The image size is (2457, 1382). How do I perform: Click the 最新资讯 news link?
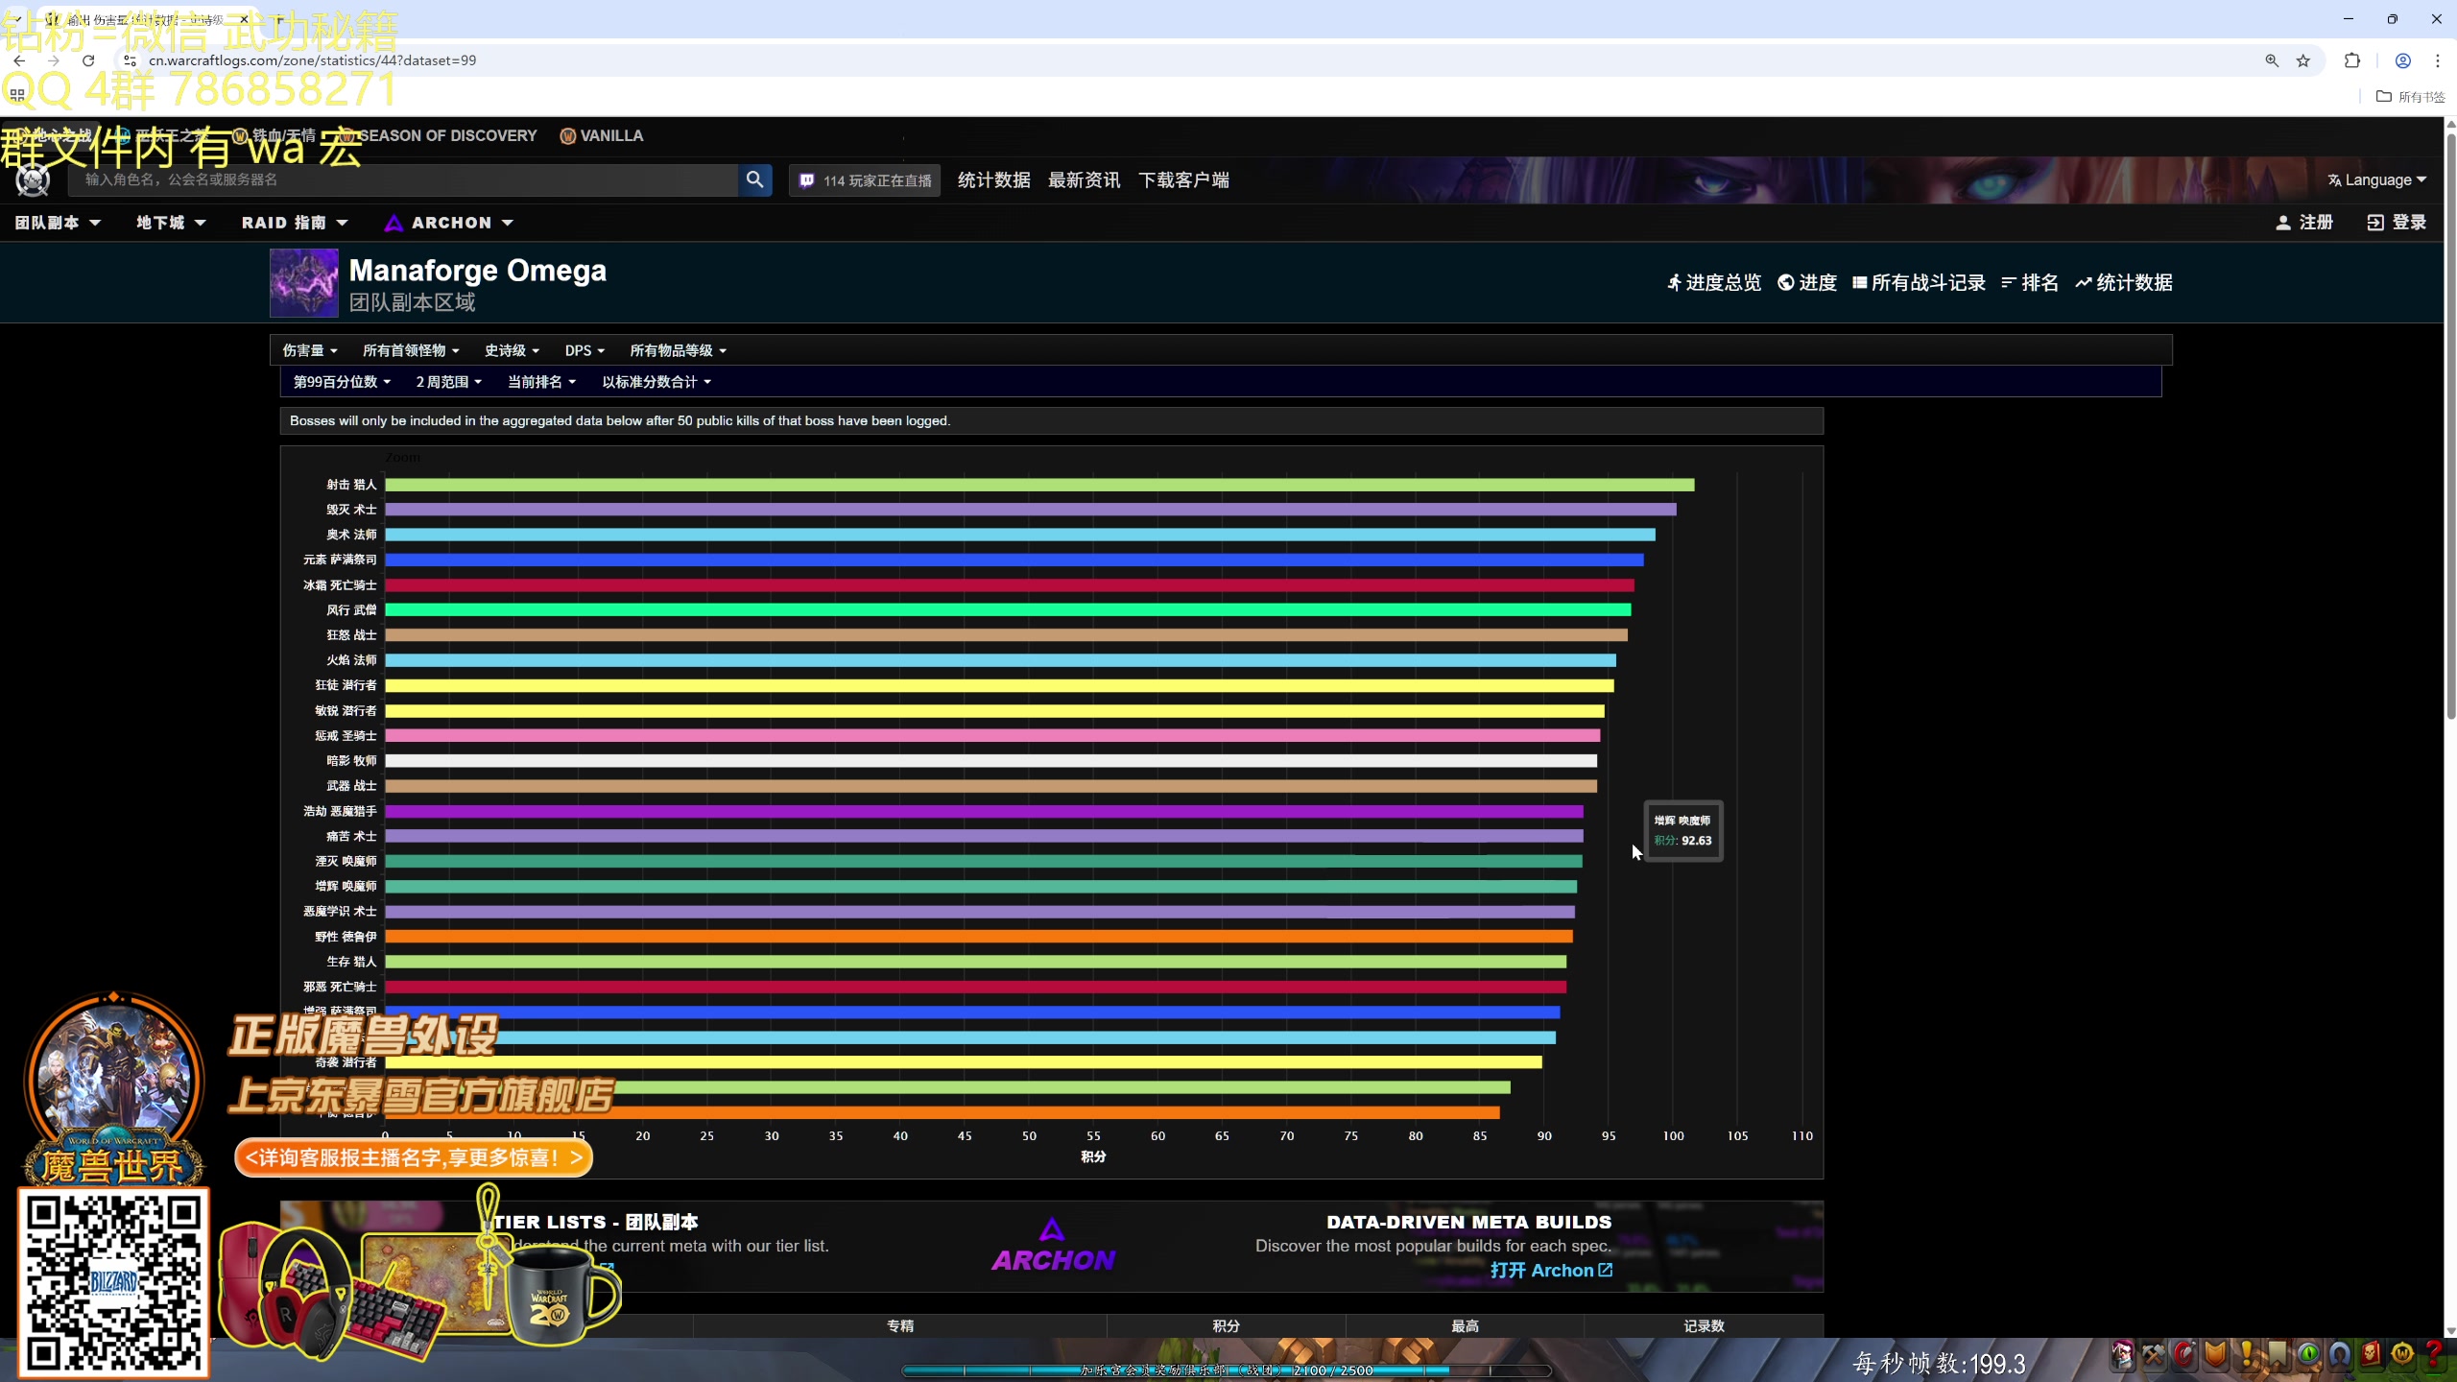[x=1085, y=179]
